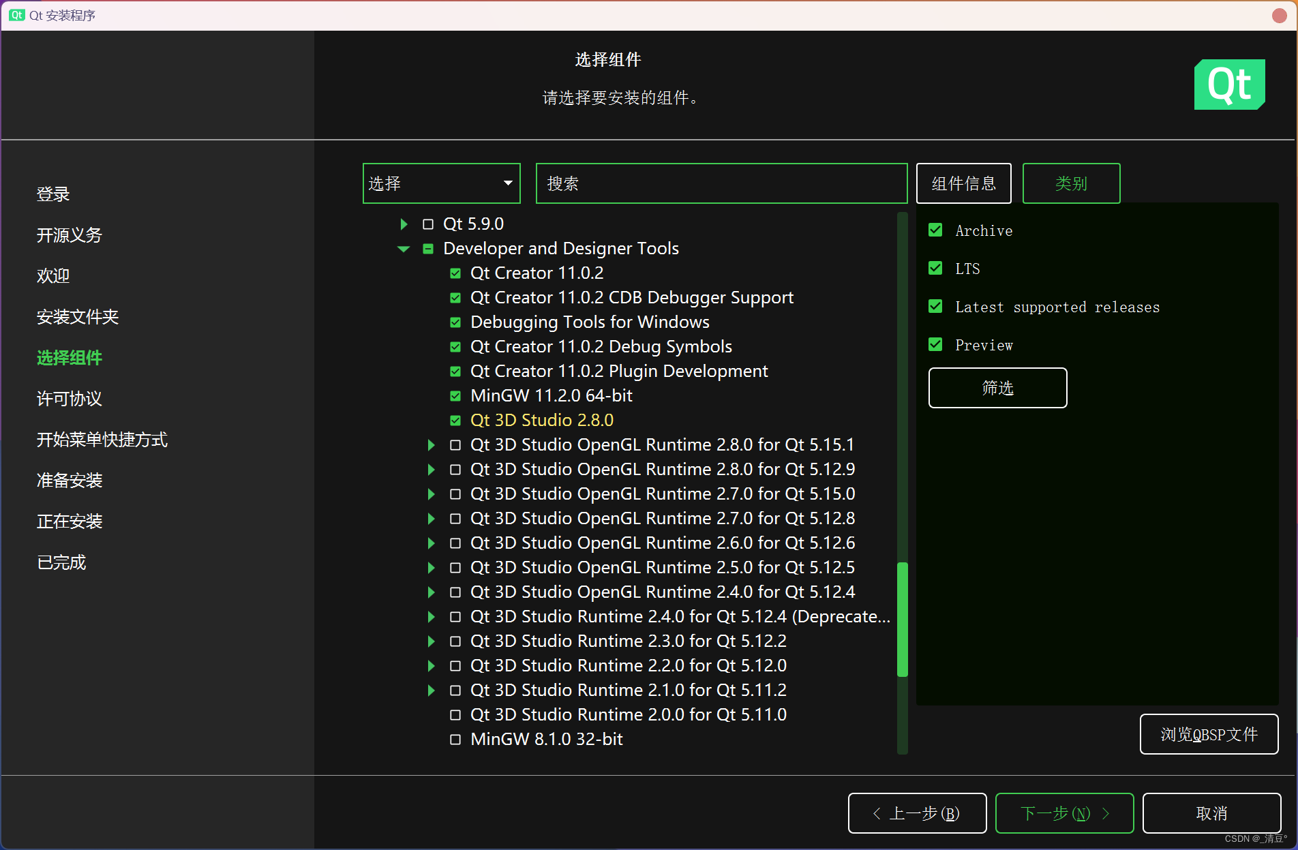Viewport: 1298px width, 850px height.
Task: Check the Qt 5.9.0 checkbox
Action: coord(428,224)
